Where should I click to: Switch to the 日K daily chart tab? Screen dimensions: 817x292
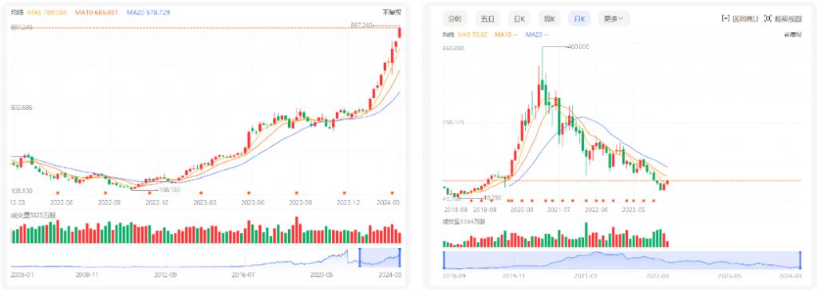pyautogui.click(x=519, y=19)
